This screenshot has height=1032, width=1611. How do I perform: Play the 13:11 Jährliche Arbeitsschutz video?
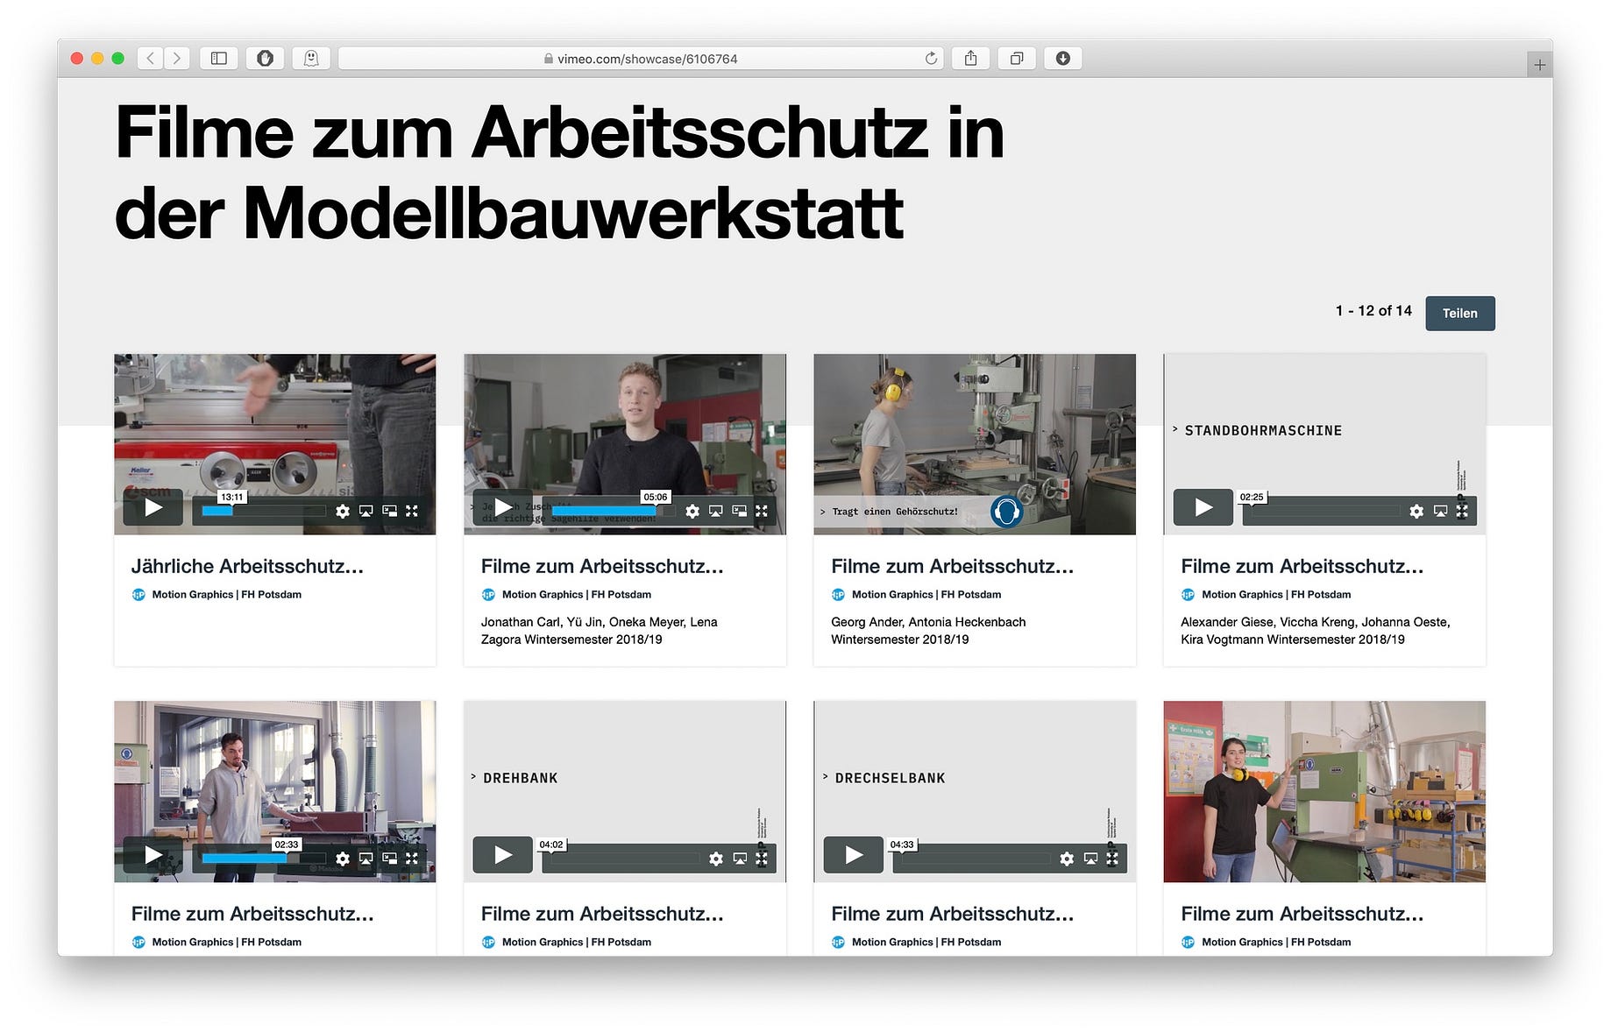(153, 508)
